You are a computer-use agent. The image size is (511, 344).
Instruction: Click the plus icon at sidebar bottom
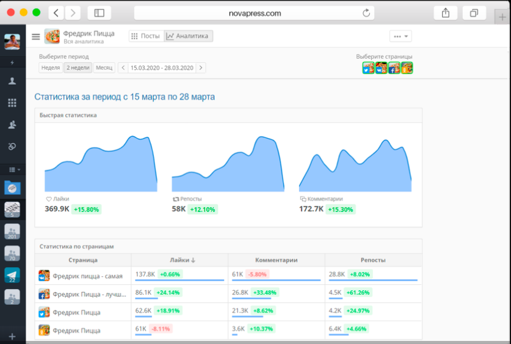12,337
